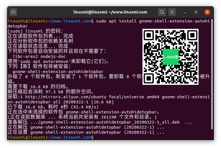Image resolution: width=221 pixels, height=148 pixels.
Task: Click the line '需要下载 16.6 kB 的归档。'
Action: (x=38, y=86)
